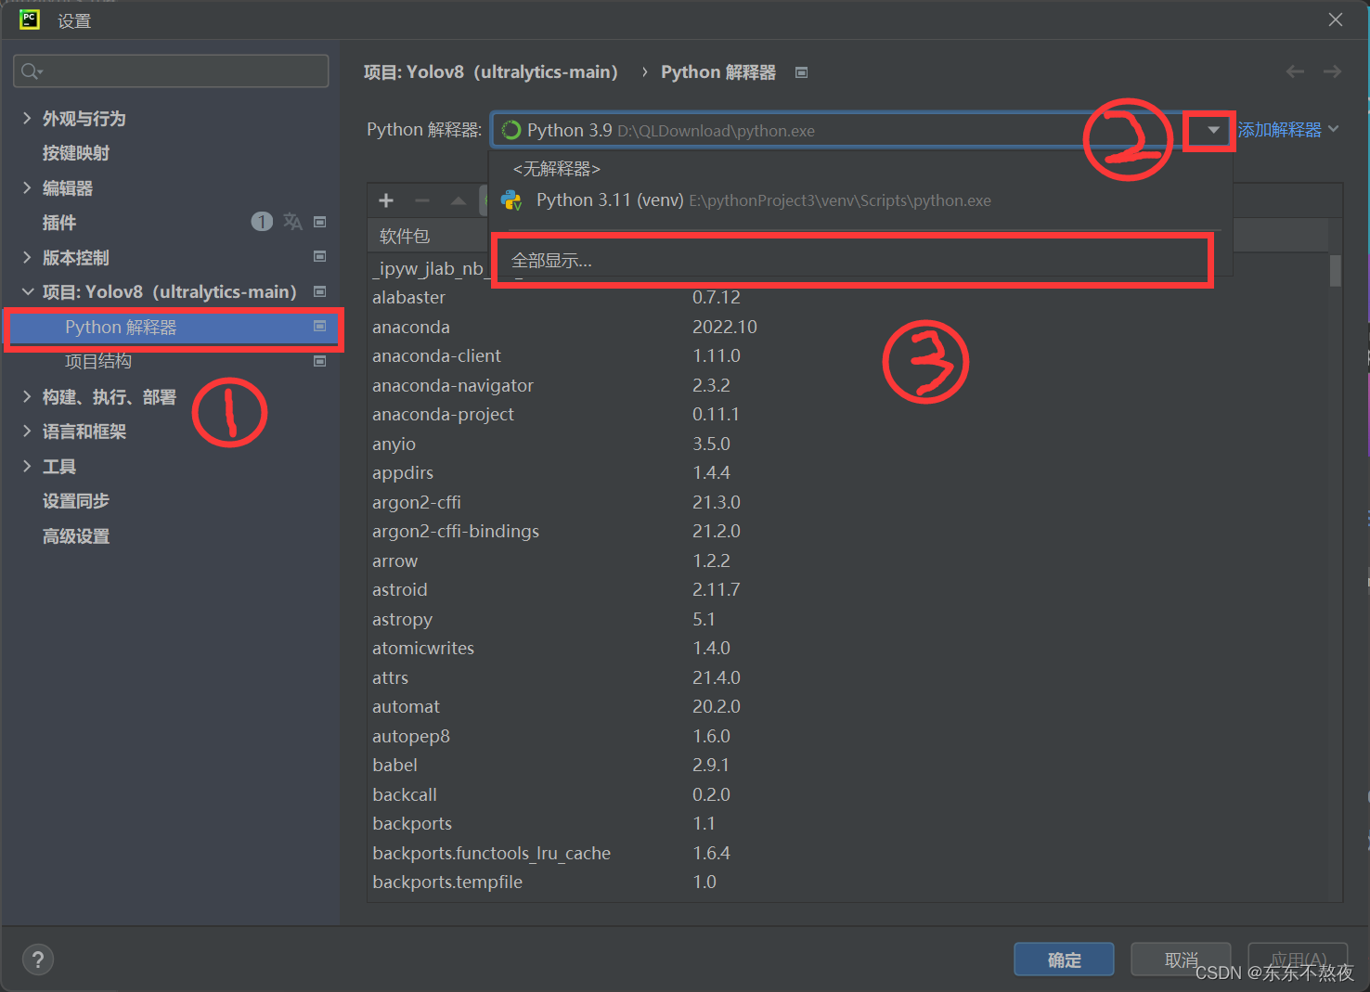Expand the 外观与行为 section
This screenshot has height=992, width=1370.
tap(27, 118)
